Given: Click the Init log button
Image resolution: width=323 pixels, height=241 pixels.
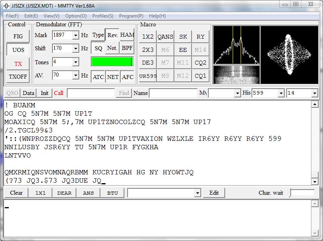Looking at the screenshot, I should point(44,93).
